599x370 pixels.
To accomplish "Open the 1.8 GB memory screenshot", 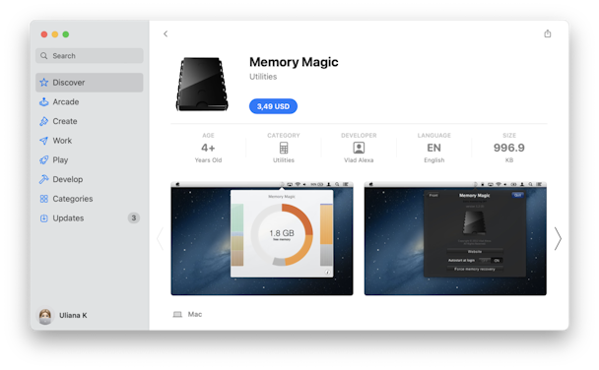I will (262, 238).
